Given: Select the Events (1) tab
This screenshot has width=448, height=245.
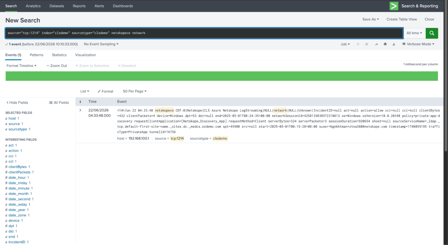Looking at the screenshot, I should point(13,55).
